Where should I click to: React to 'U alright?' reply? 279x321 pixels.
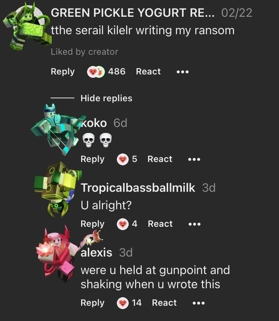point(160,224)
